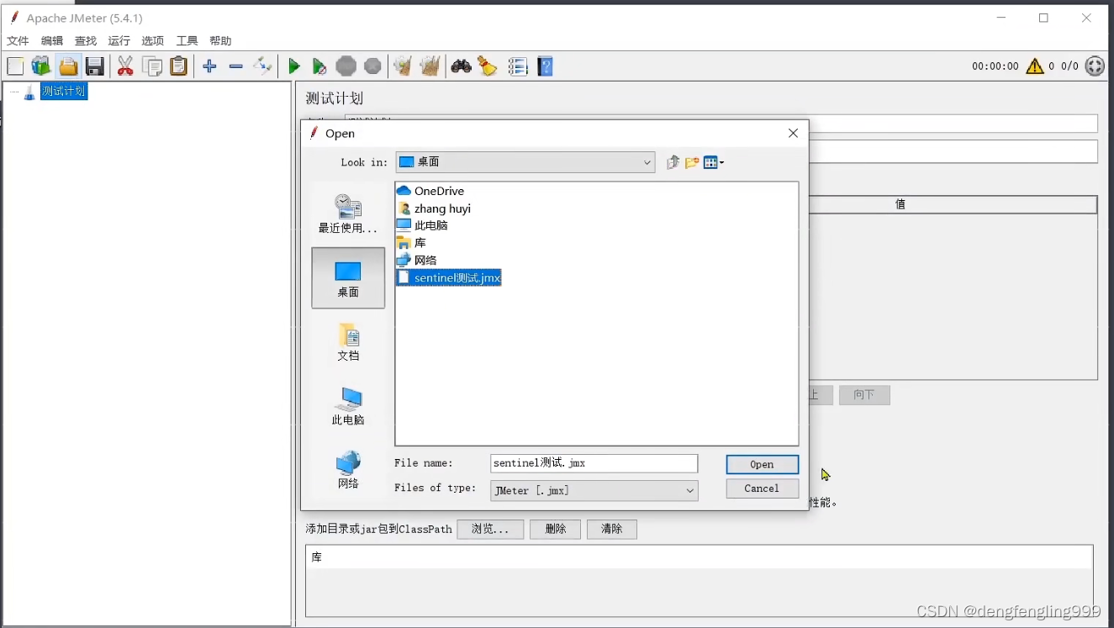Image resolution: width=1114 pixels, height=628 pixels.
Task: Click the 值 column header
Action: (900, 204)
